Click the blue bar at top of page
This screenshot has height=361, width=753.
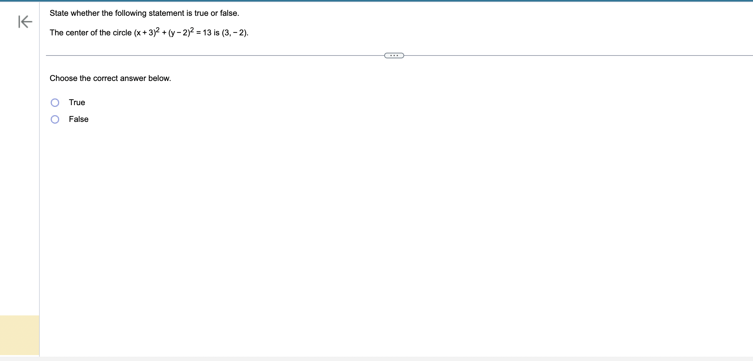coord(376,1)
